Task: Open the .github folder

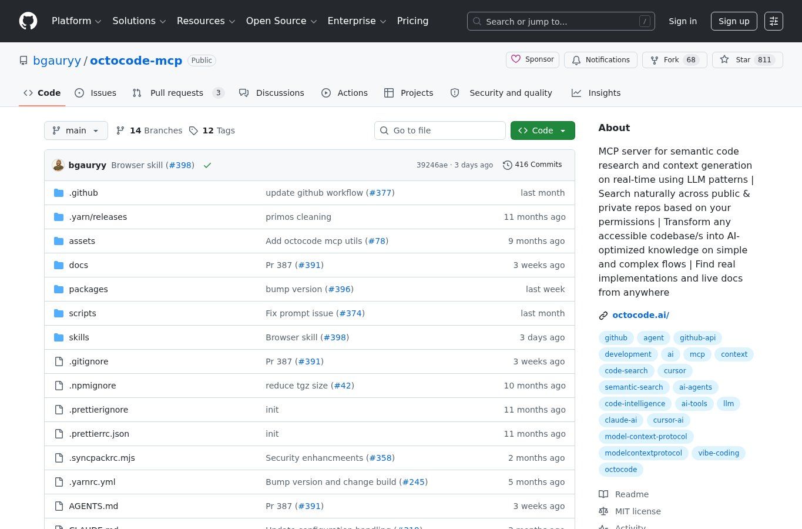Action: [x=83, y=193]
